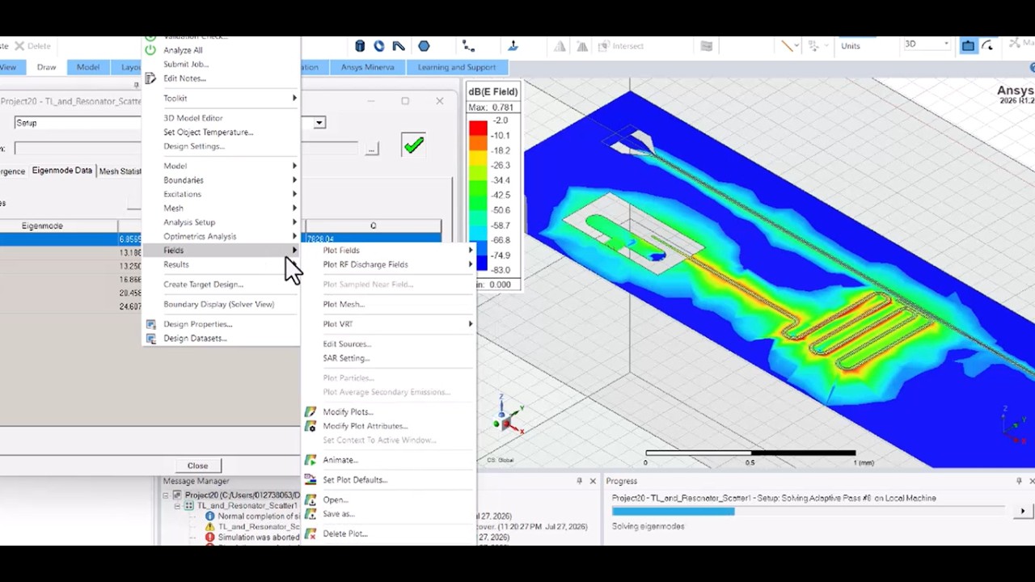Choose SAR Setting from submenu

[346, 358]
